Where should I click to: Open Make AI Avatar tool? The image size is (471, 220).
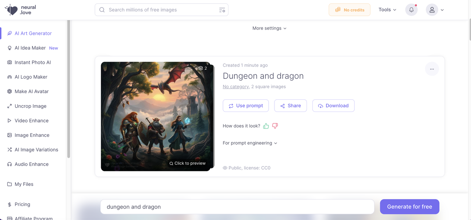point(32,91)
